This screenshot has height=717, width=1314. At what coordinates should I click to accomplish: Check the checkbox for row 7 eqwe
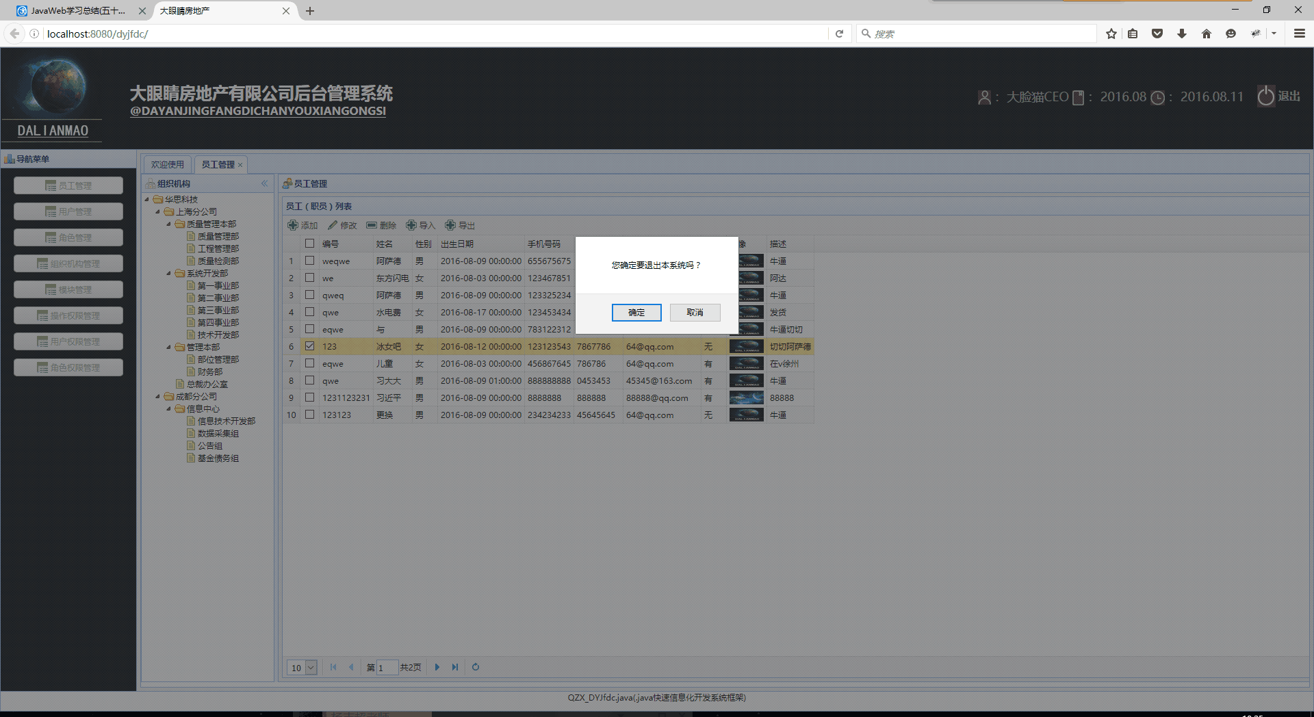pos(310,363)
